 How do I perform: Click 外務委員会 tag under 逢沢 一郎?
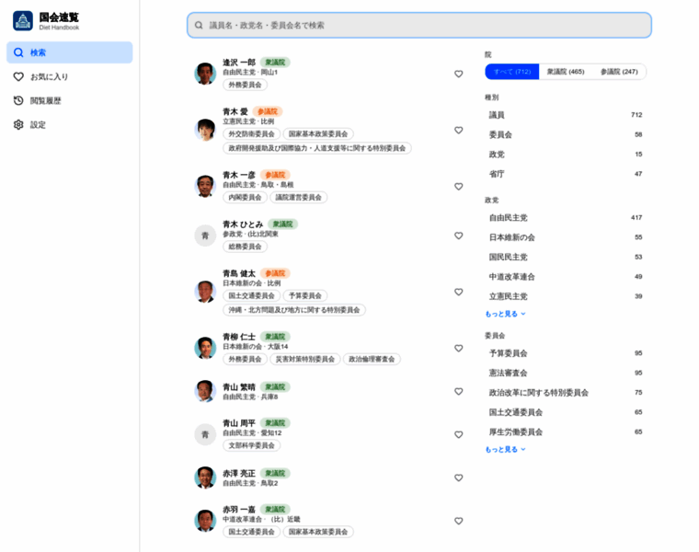[x=245, y=85]
